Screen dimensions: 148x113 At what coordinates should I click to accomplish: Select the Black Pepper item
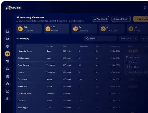[23, 108]
